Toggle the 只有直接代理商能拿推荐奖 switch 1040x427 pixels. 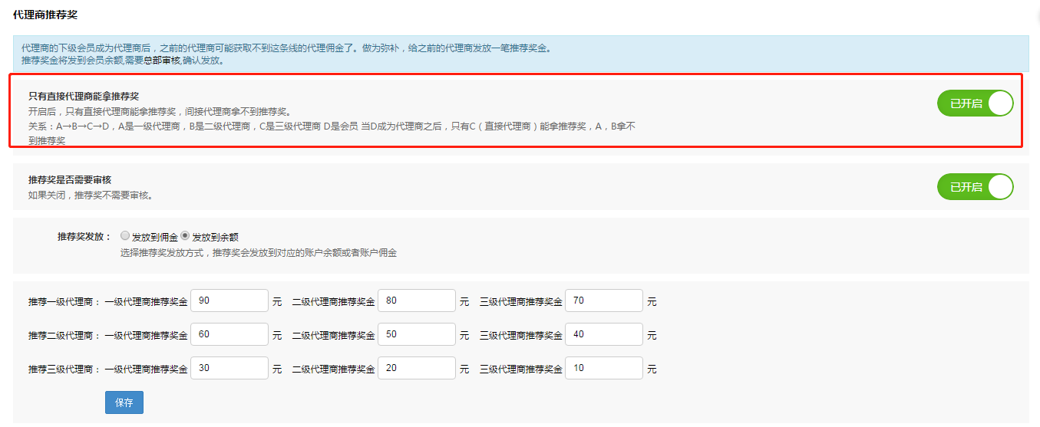975,103
